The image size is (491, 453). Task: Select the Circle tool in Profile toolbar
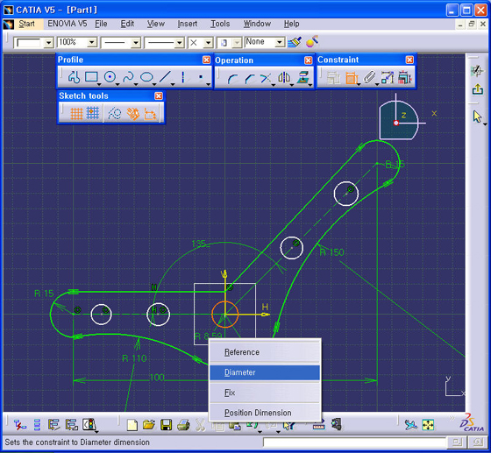point(110,77)
